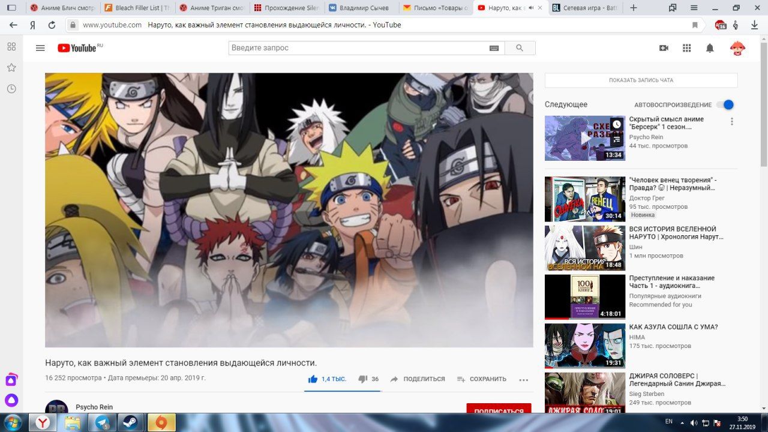Open the Telegram taskbar icon
Image resolution: width=768 pixels, height=432 pixels.
click(x=101, y=422)
